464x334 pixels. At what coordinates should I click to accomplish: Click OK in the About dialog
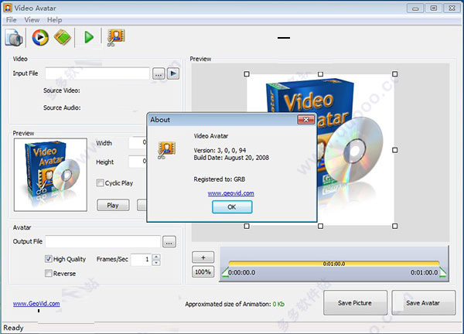point(232,207)
